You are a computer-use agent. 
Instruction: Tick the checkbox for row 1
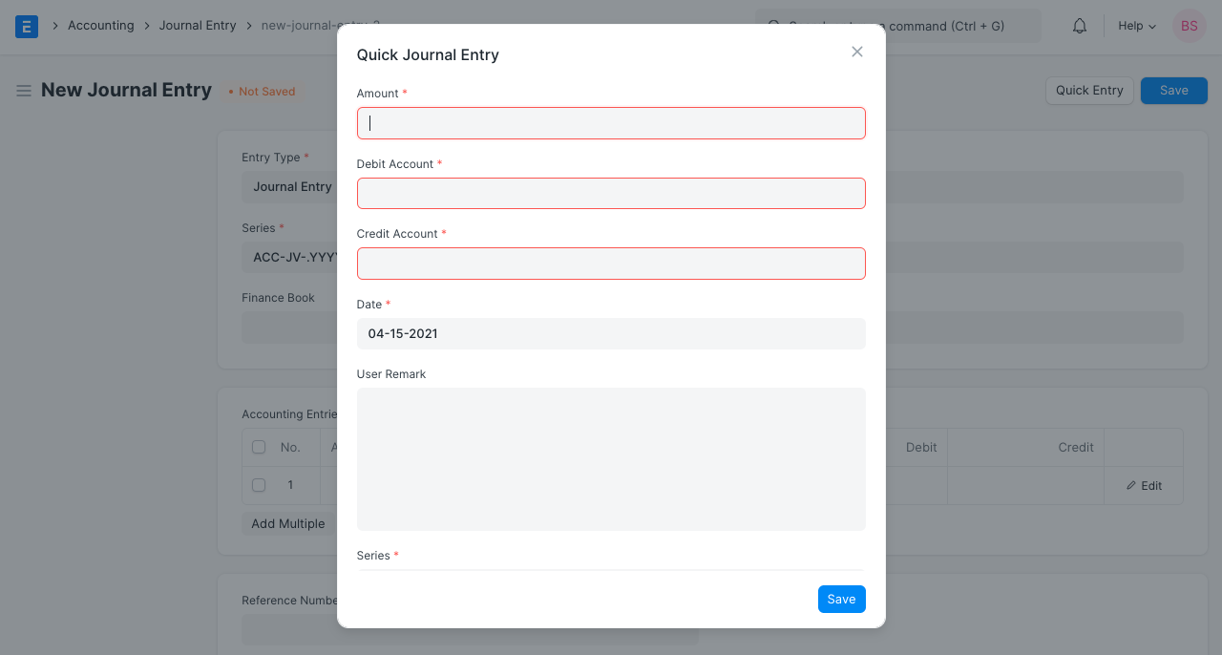259,485
